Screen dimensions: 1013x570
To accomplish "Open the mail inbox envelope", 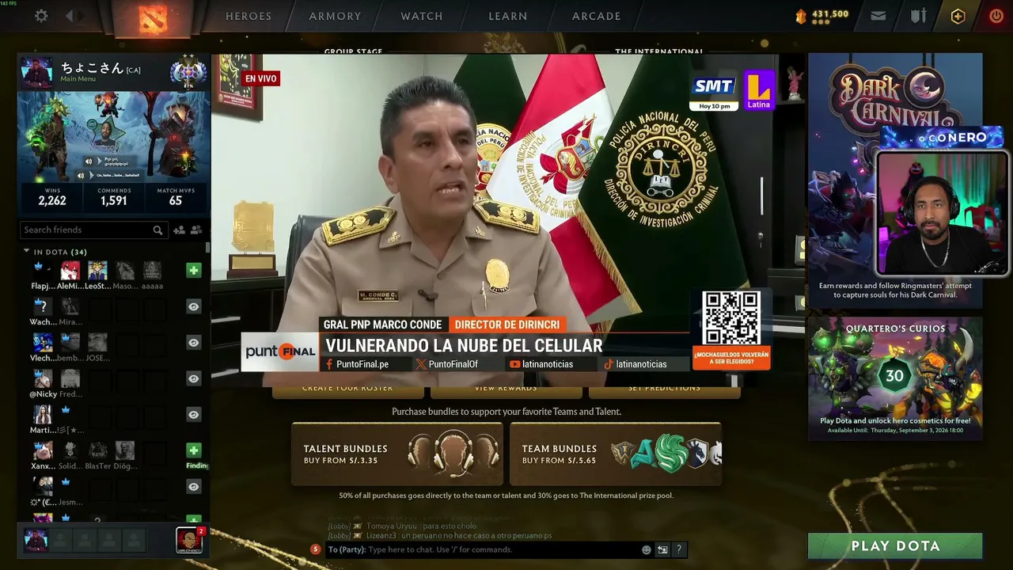I will (878, 16).
